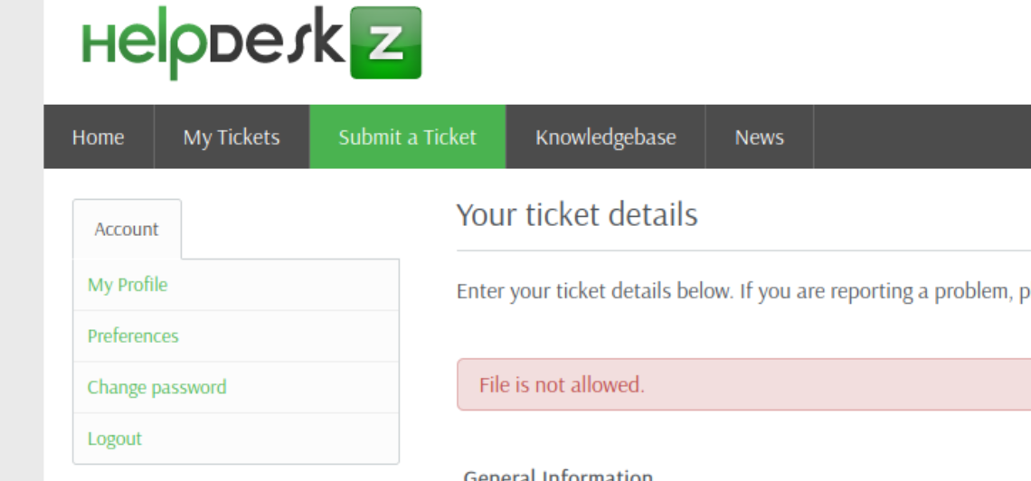Click the empty navigation bar area right of News
This screenshot has width=1031, height=481.
tap(922, 137)
